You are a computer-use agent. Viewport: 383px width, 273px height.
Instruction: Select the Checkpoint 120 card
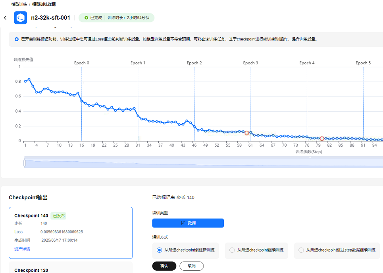(x=71, y=268)
